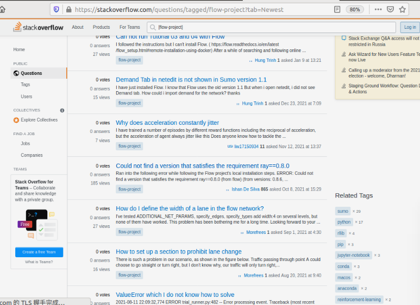Image resolution: width=420 pixels, height=305 pixels.
Task: Open the tracking protection shield icon
Action: coord(57,10)
